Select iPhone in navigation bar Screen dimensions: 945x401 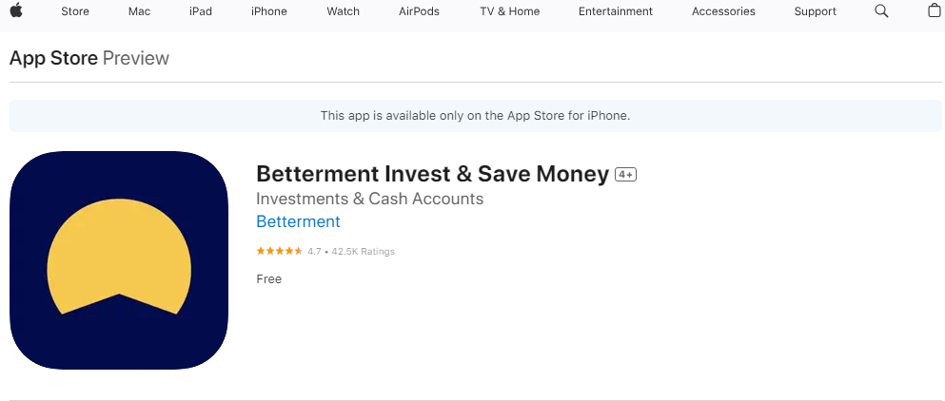(x=268, y=11)
